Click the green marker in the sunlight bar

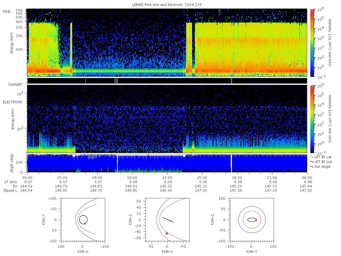click(x=85, y=81)
